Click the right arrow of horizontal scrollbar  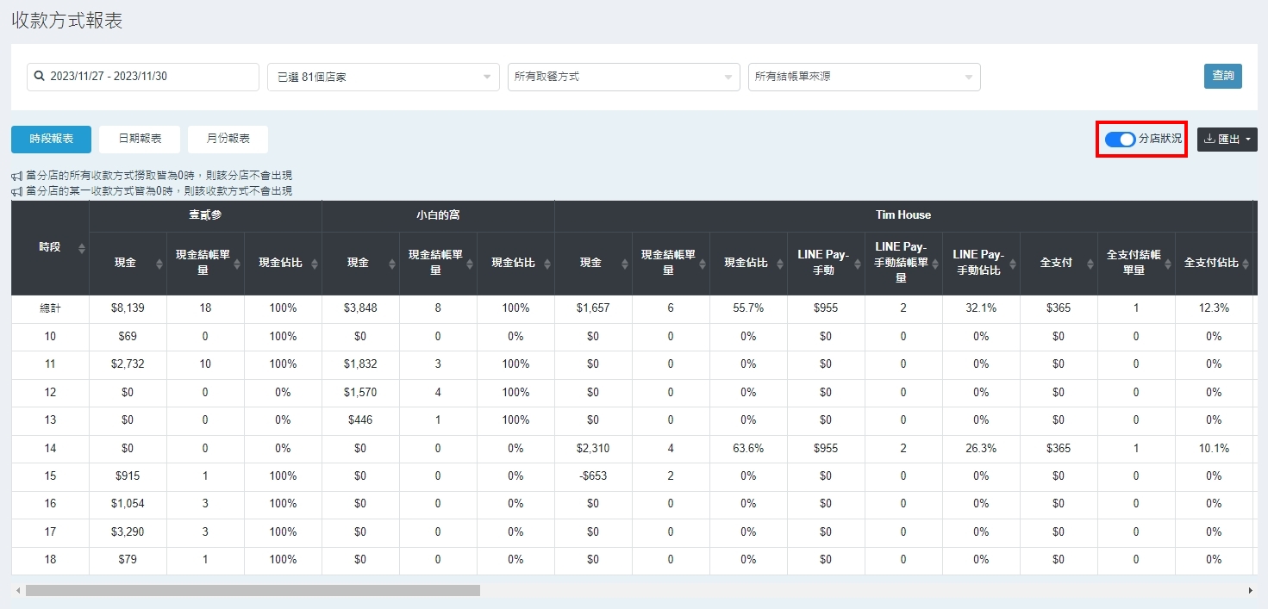pos(1250,591)
